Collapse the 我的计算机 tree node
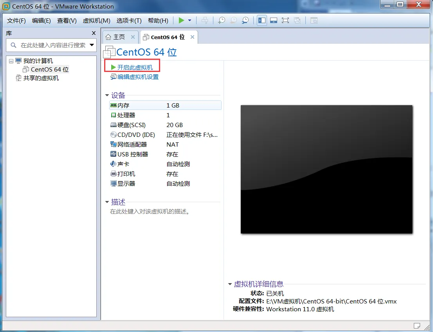 point(11,61)
